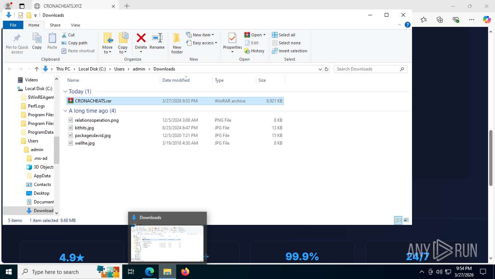
Task: Click Copy path in Clipboard group
Action: point(74,43)
